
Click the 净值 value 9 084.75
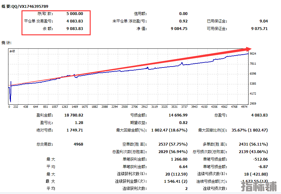pos(179,29)
